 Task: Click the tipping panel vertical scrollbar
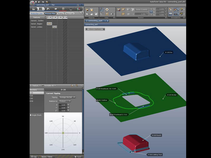tap(83, 121)
